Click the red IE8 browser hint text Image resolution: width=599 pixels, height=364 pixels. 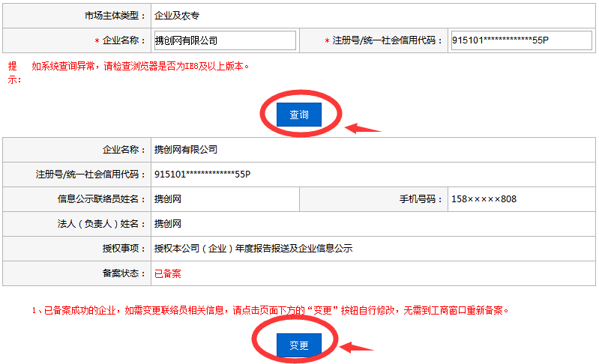pyautogui.click(x=140, y=66)
